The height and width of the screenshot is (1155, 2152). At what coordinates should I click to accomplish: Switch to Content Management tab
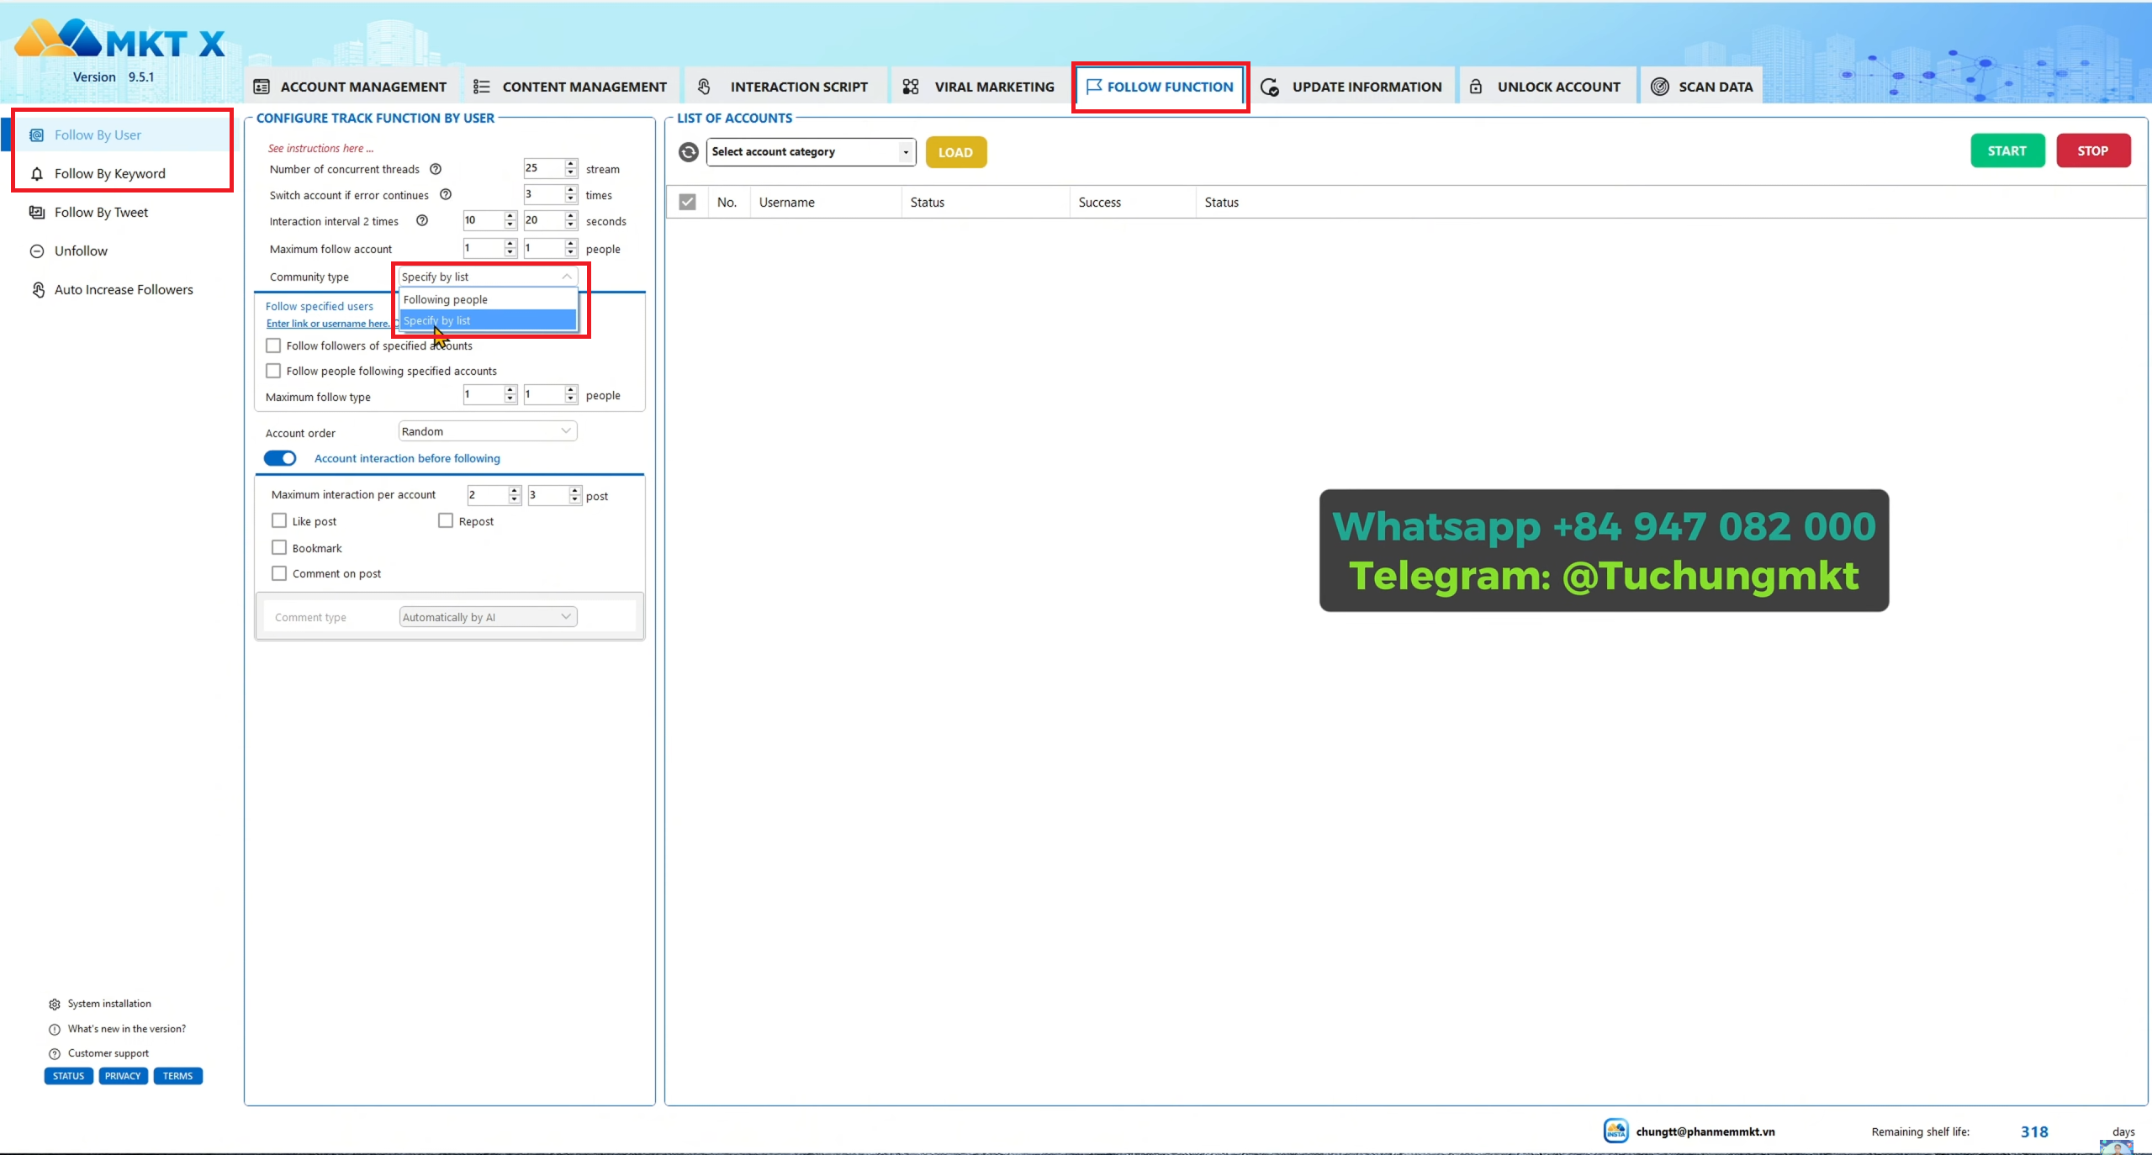coord(571,87)
